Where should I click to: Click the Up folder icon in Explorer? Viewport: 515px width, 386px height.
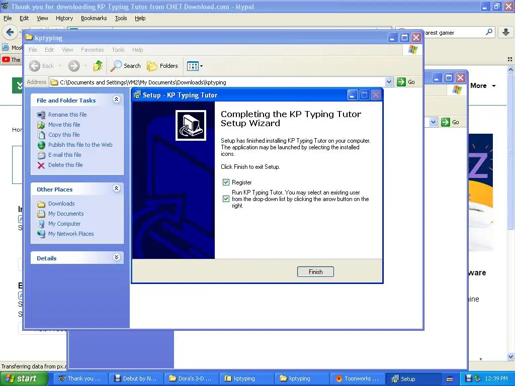(98, 66)
